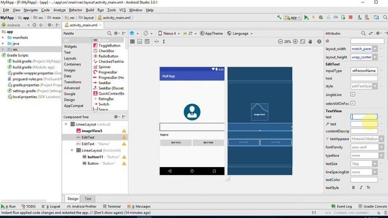Click the Make Project hammer icon

pyautogui.click(x=279, y=18)
